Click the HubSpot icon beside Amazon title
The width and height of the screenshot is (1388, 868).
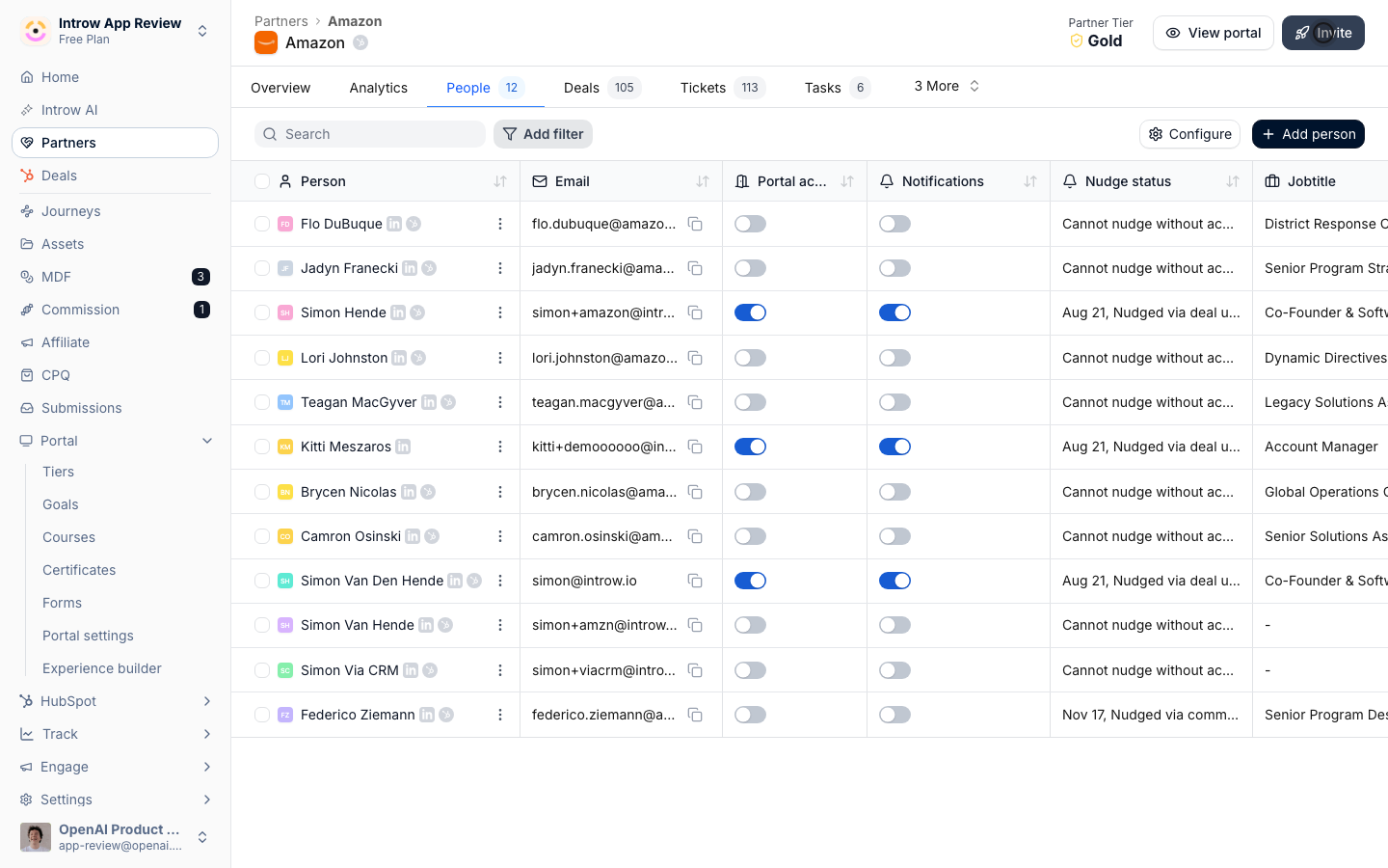tap(360, 42)
